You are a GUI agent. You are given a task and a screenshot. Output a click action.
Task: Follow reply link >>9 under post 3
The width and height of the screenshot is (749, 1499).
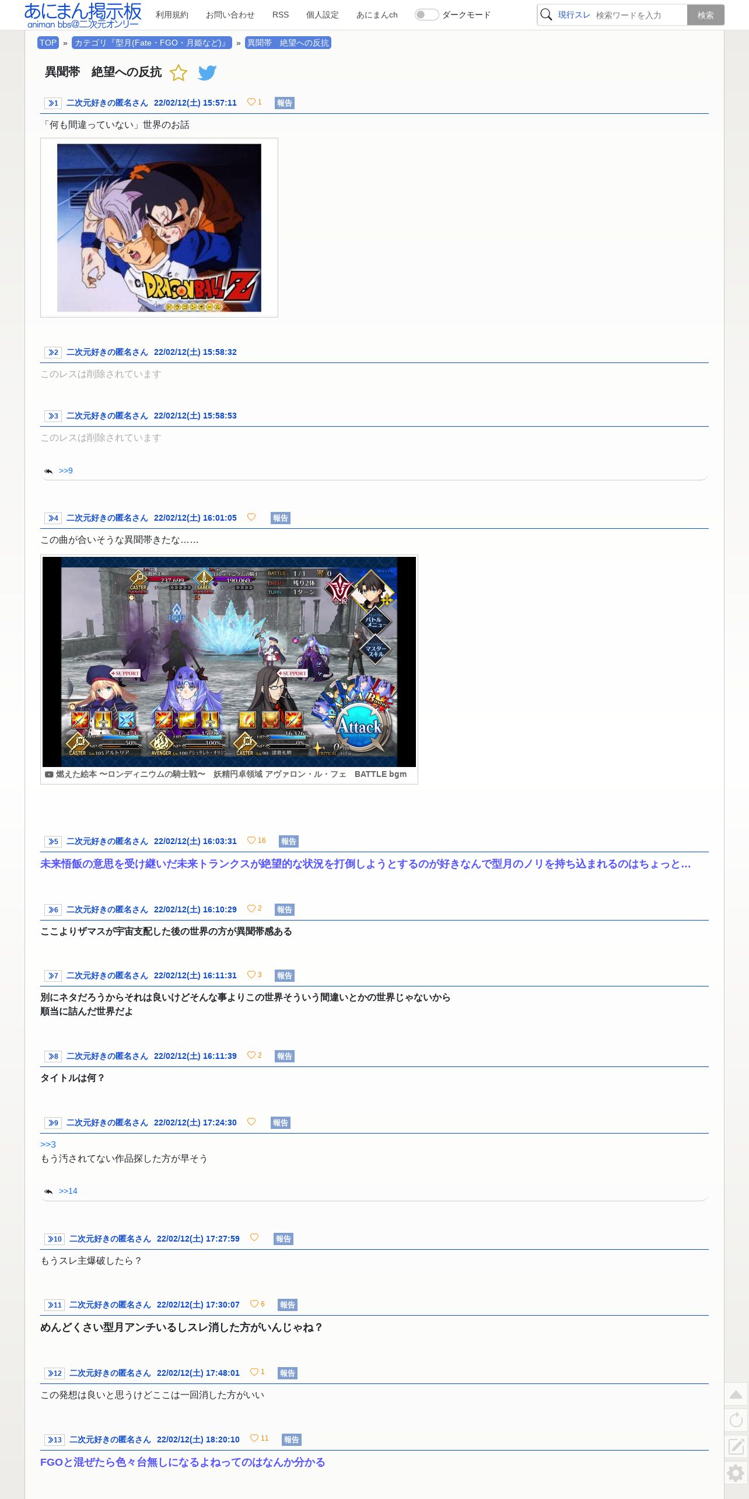point(66,470)
